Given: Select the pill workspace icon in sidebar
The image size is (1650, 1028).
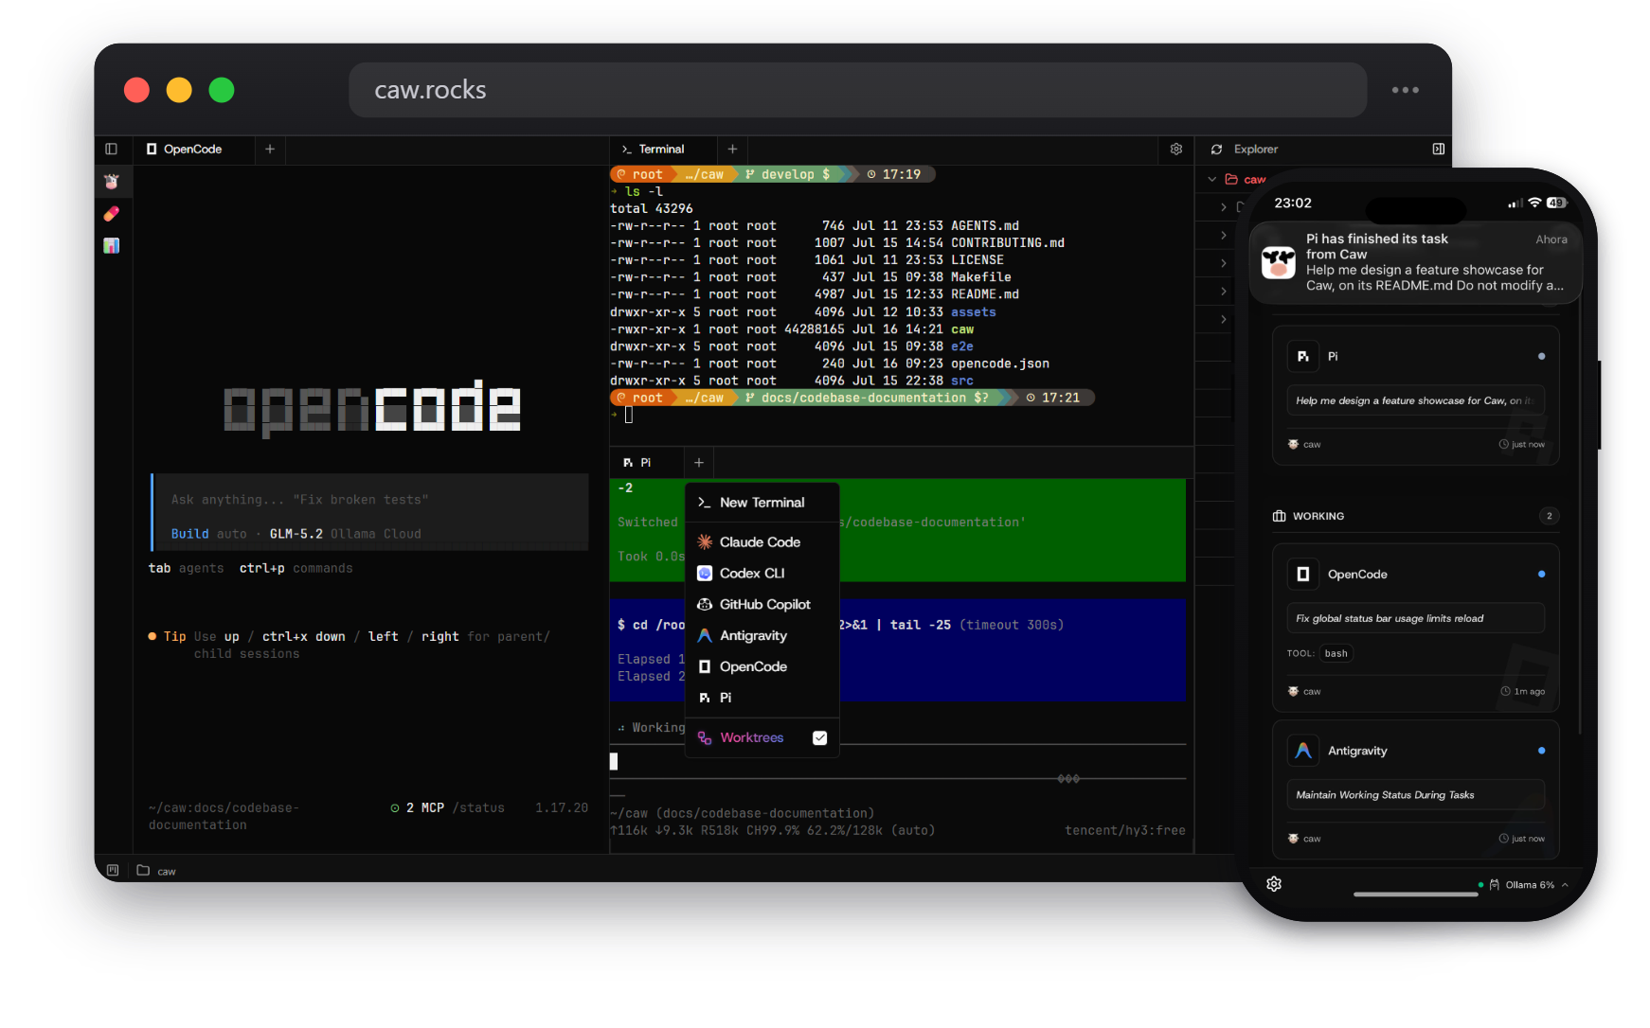Looking at the screenshot, I should 112,214.
